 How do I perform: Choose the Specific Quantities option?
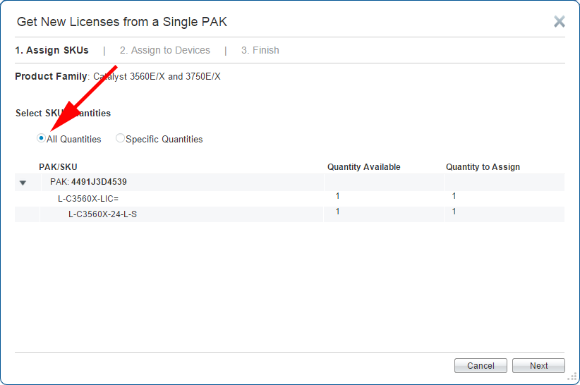(120, 138)
